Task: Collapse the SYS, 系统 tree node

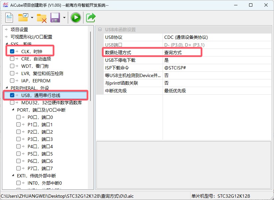Action: pyautogui.click(x=7, y=44)
